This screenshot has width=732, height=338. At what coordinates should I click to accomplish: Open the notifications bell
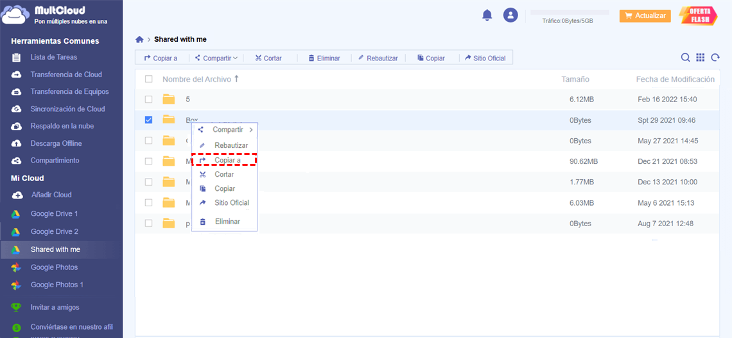click(x=487, y=15)
